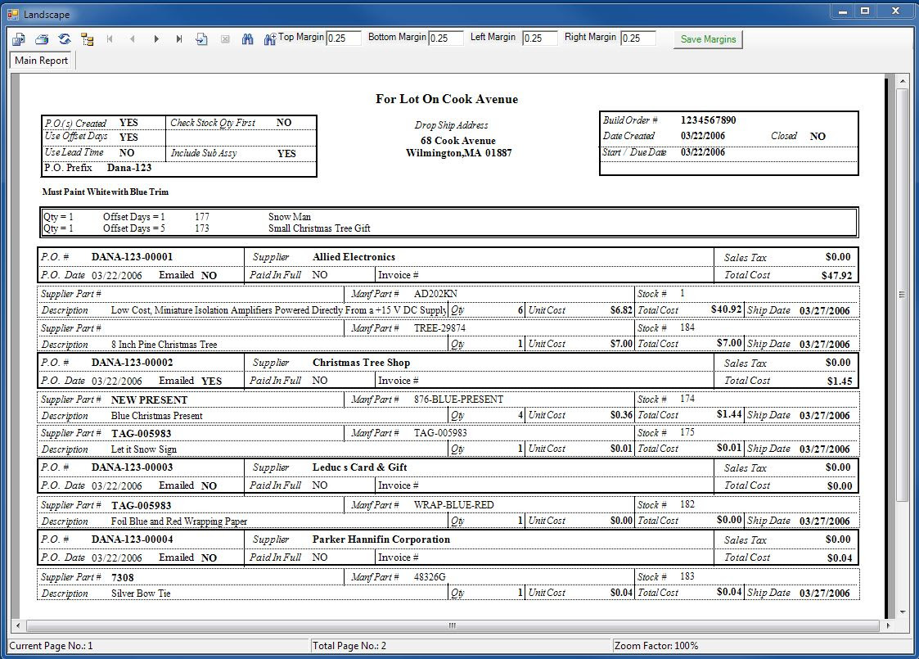Refresh the report using toolbar icon
Viewport: 919px width, 659px height.
(x=65, y=39)
